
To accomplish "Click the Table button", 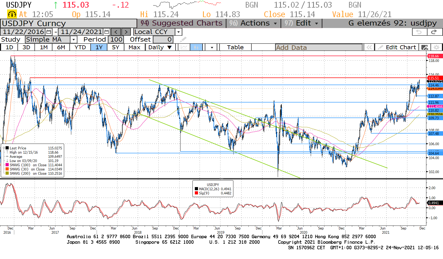I will pyautogui.click(x=235, y=47).
